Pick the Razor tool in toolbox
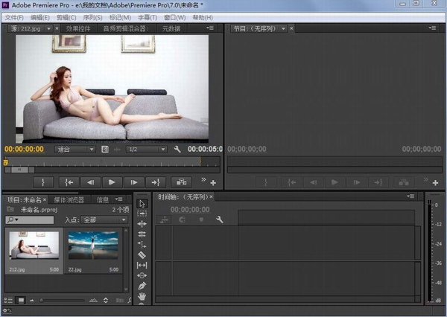The height and width of the screenshot is (317, 447). tap(142, 254)
